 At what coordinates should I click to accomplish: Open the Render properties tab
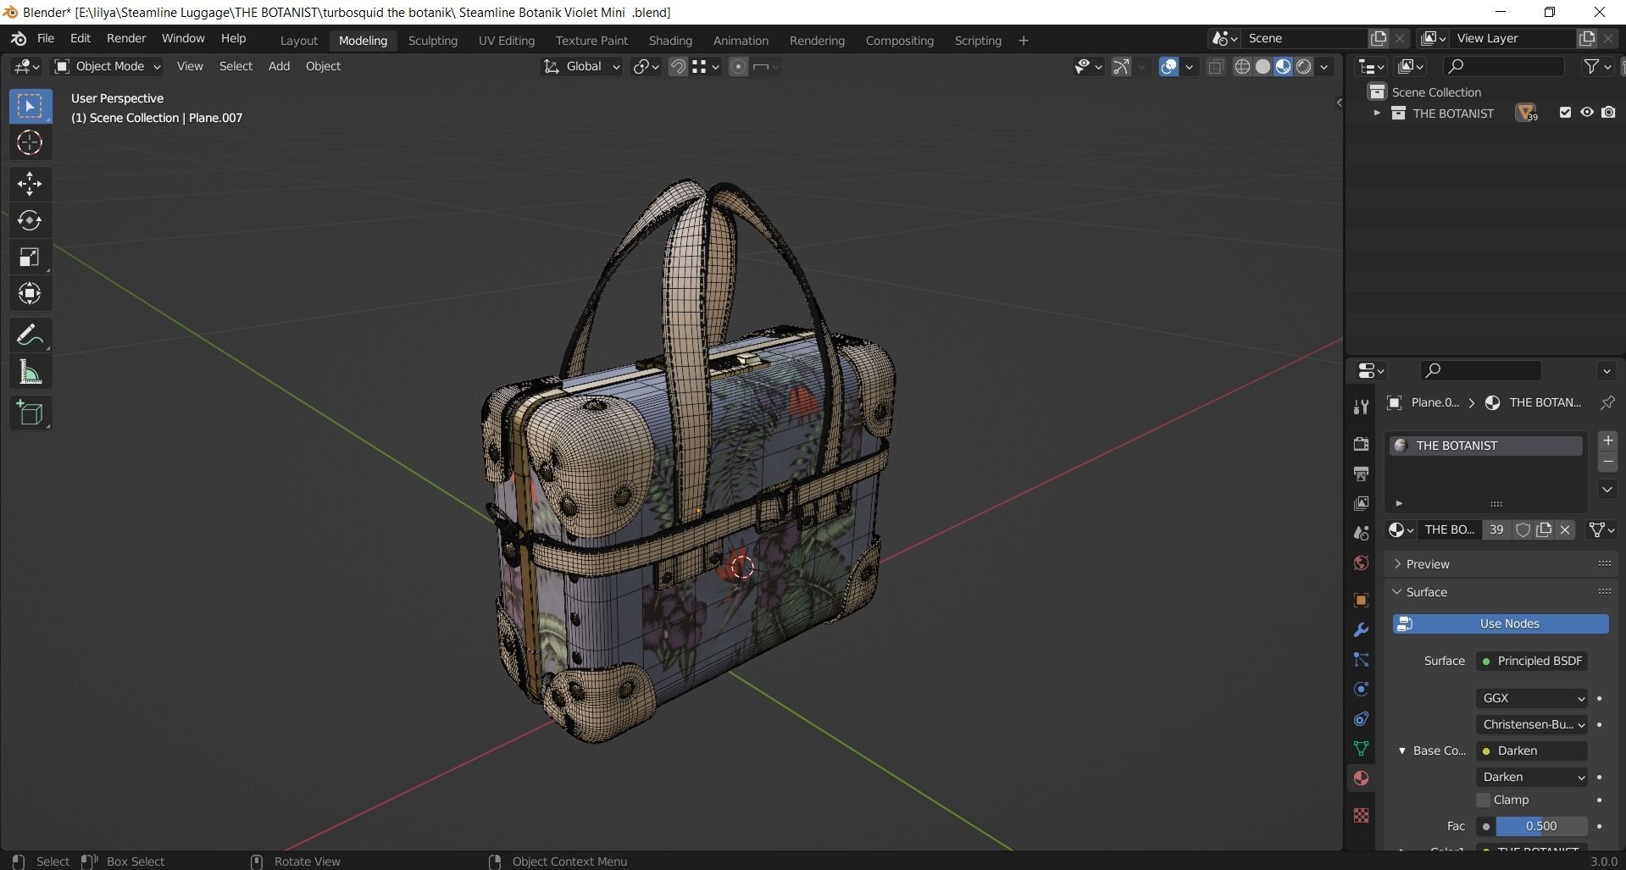pos(1361,444)
